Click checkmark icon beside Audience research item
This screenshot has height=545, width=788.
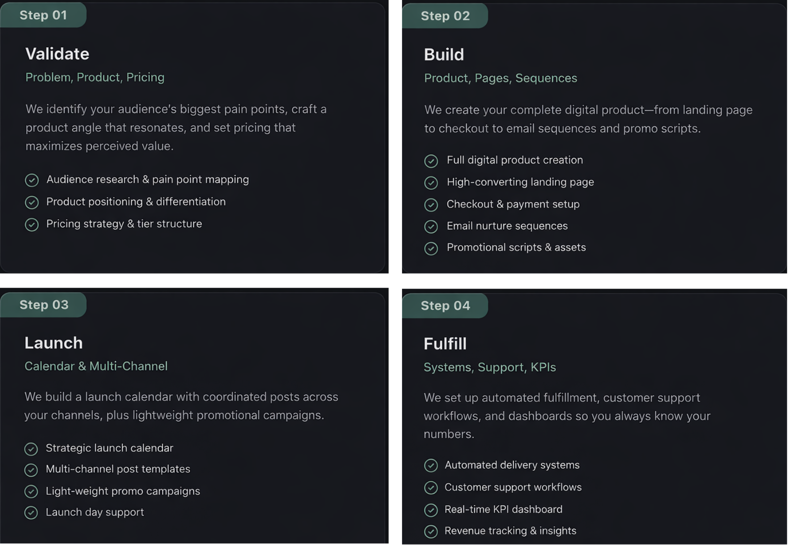pyautogui.click(x=31, y=180)
